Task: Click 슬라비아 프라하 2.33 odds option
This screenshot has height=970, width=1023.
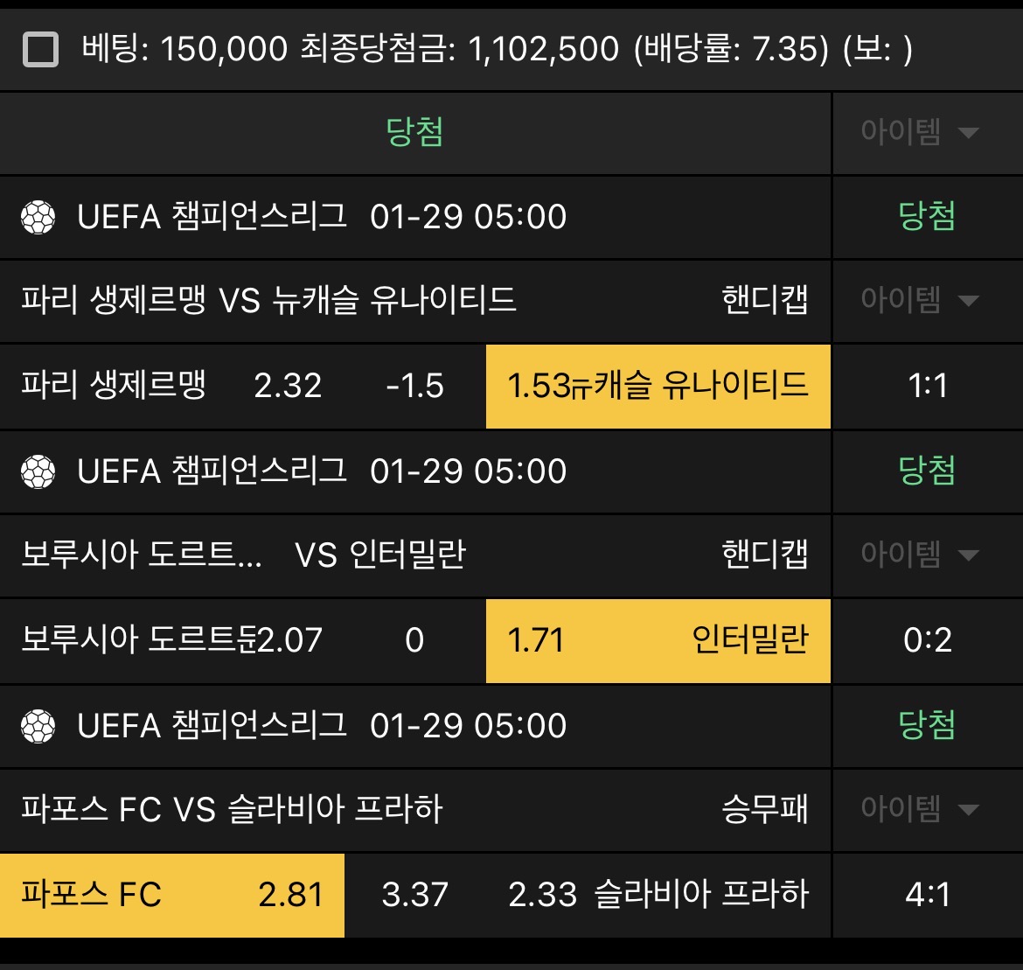Action: tap(658, 895)
